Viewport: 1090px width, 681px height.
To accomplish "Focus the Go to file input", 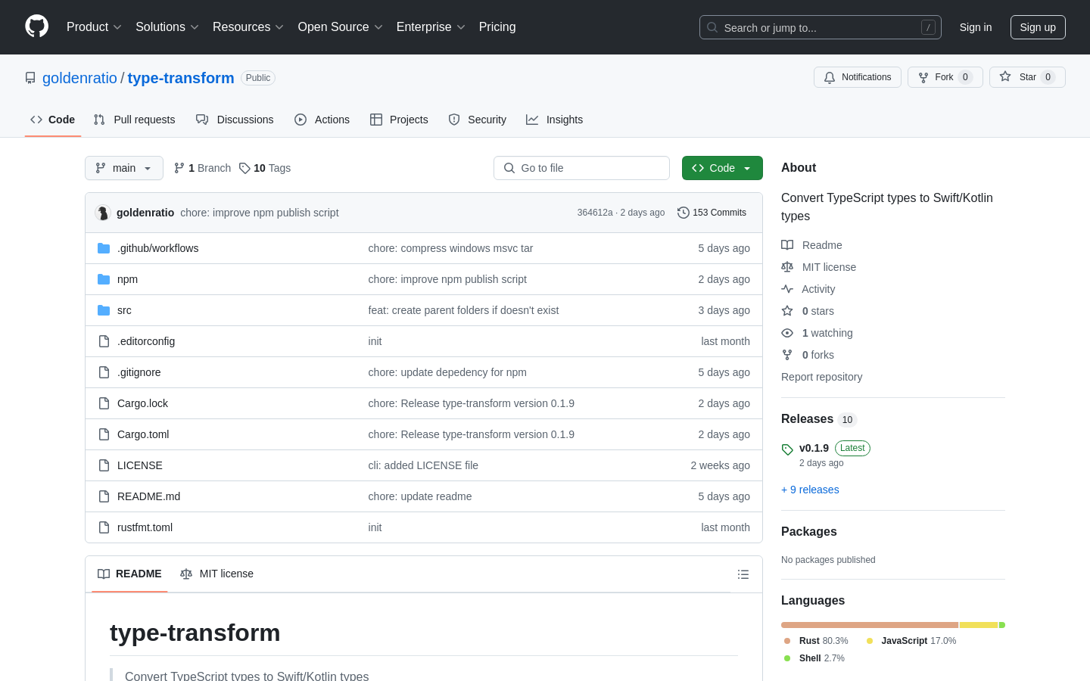I will (x=581, y=168).
